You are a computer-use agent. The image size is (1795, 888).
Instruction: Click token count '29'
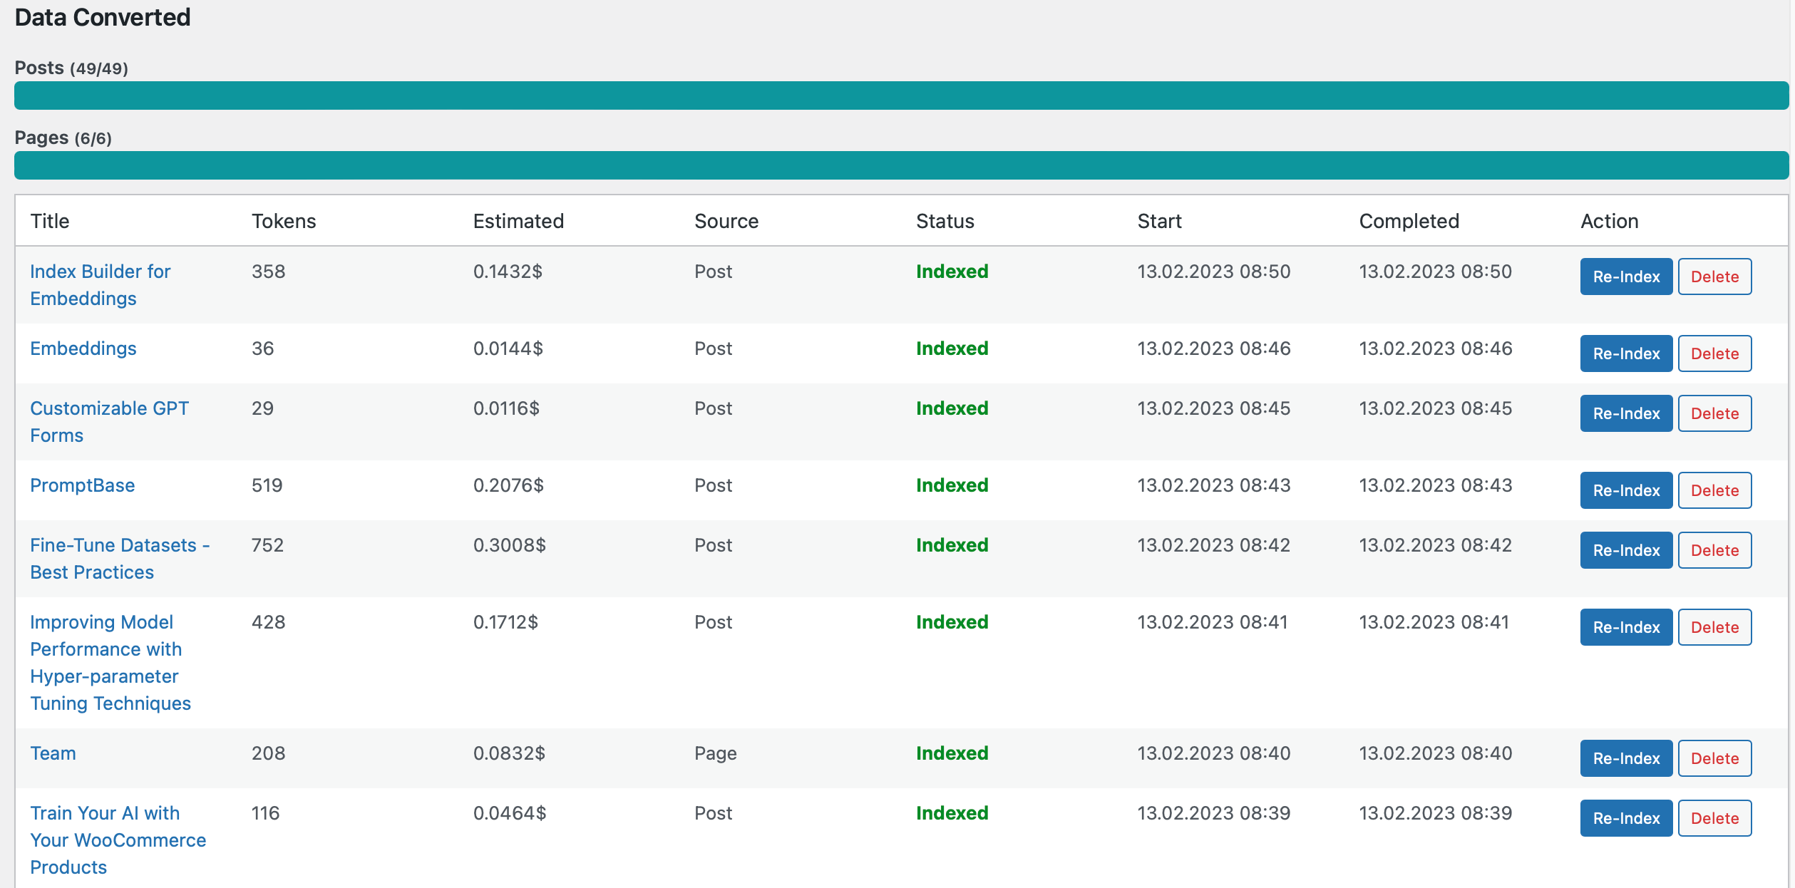coord(262,408)
